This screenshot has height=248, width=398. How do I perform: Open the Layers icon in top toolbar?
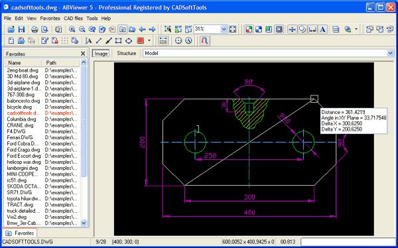pyautogui.click(x=336, y=29)
